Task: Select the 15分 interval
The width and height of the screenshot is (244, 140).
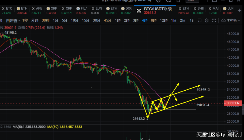Action: point(86,20)
